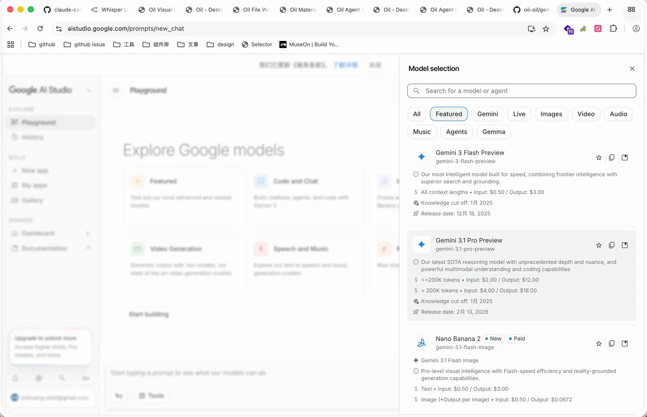Install app icon in address bar
The width and height of the screenshot is (647, 417).
click(531, 29)
